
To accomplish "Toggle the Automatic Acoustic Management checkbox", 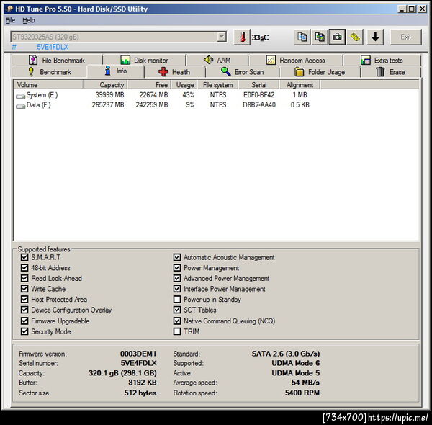I will (x=177, y=257).
